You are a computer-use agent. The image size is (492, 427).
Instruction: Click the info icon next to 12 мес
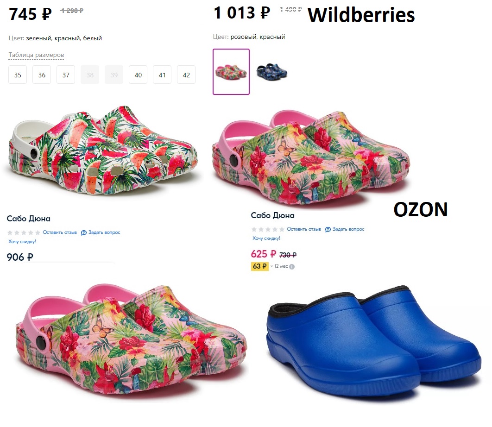click(x=292, y=267)
